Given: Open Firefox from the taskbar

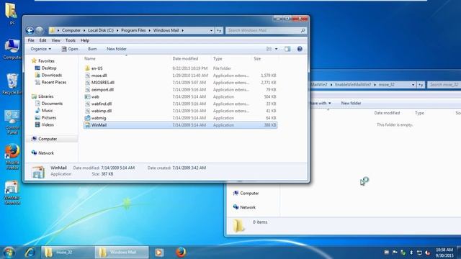Looking at the screenshot, I should pos(181,253).
